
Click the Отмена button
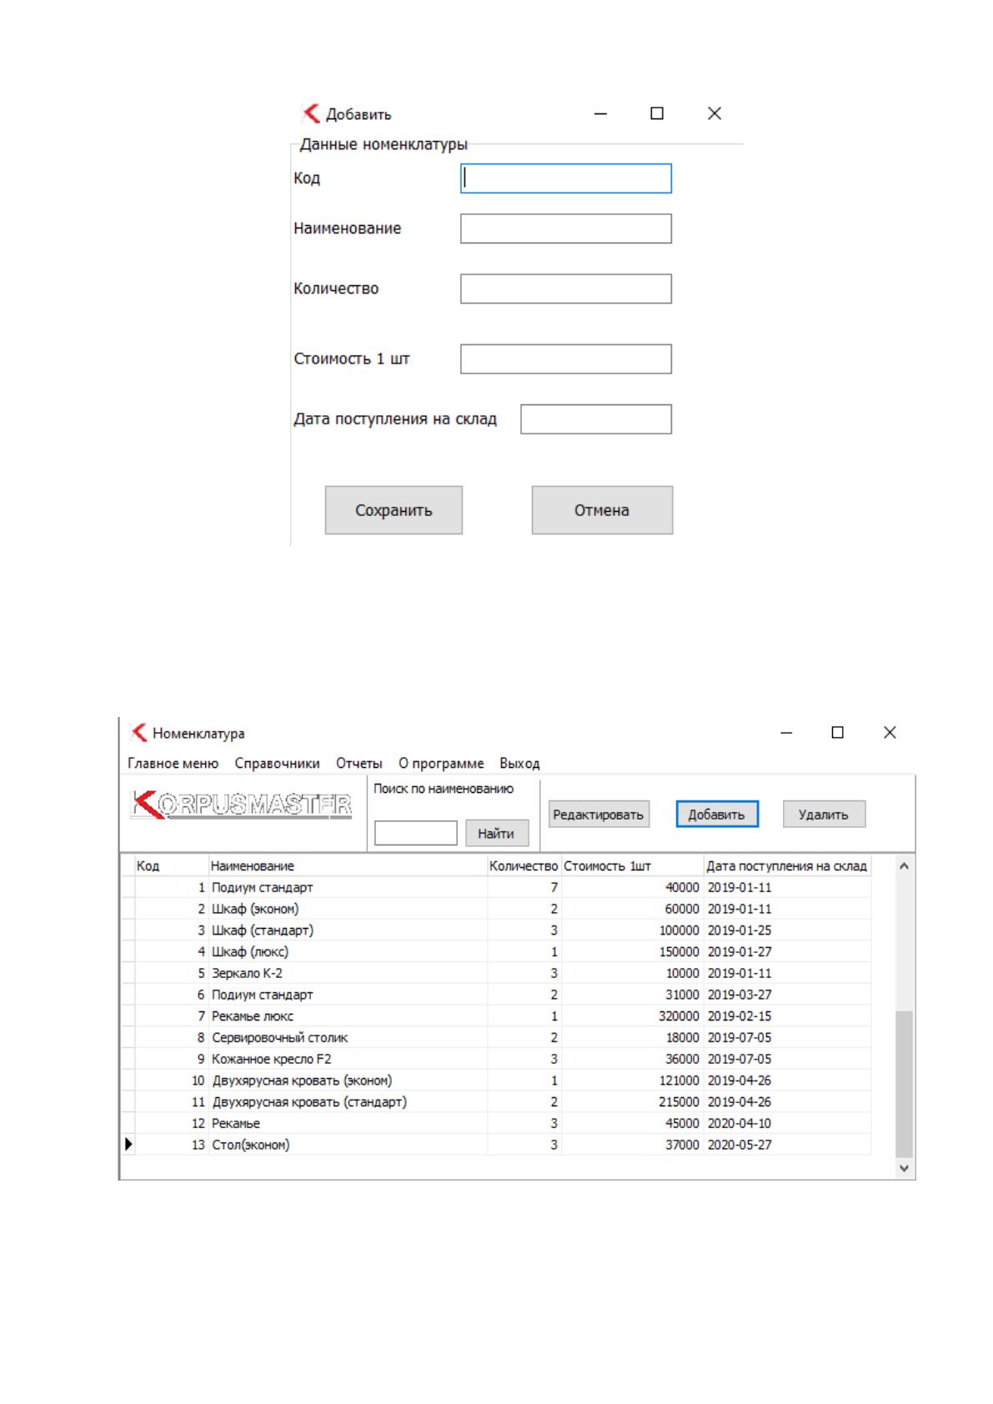tap(602, 510)
